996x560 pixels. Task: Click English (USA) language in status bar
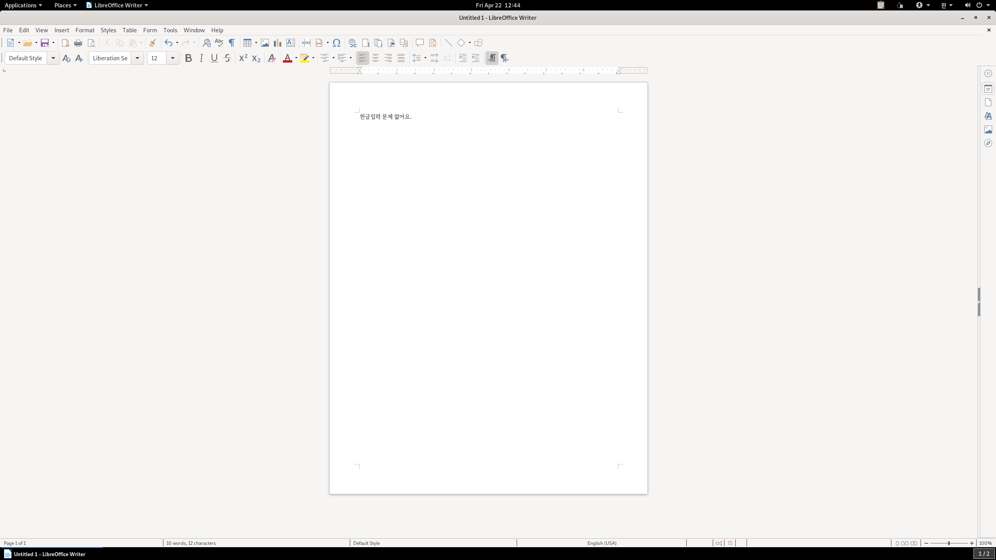[x=601, y=543]
